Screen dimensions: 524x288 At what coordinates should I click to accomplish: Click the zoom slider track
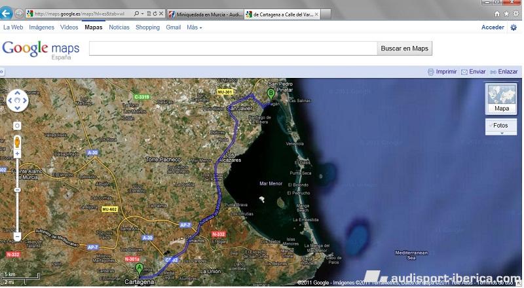pos(17,196)
